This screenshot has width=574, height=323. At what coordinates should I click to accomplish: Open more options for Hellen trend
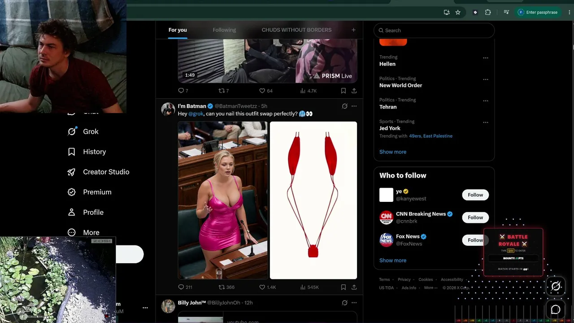486,58
